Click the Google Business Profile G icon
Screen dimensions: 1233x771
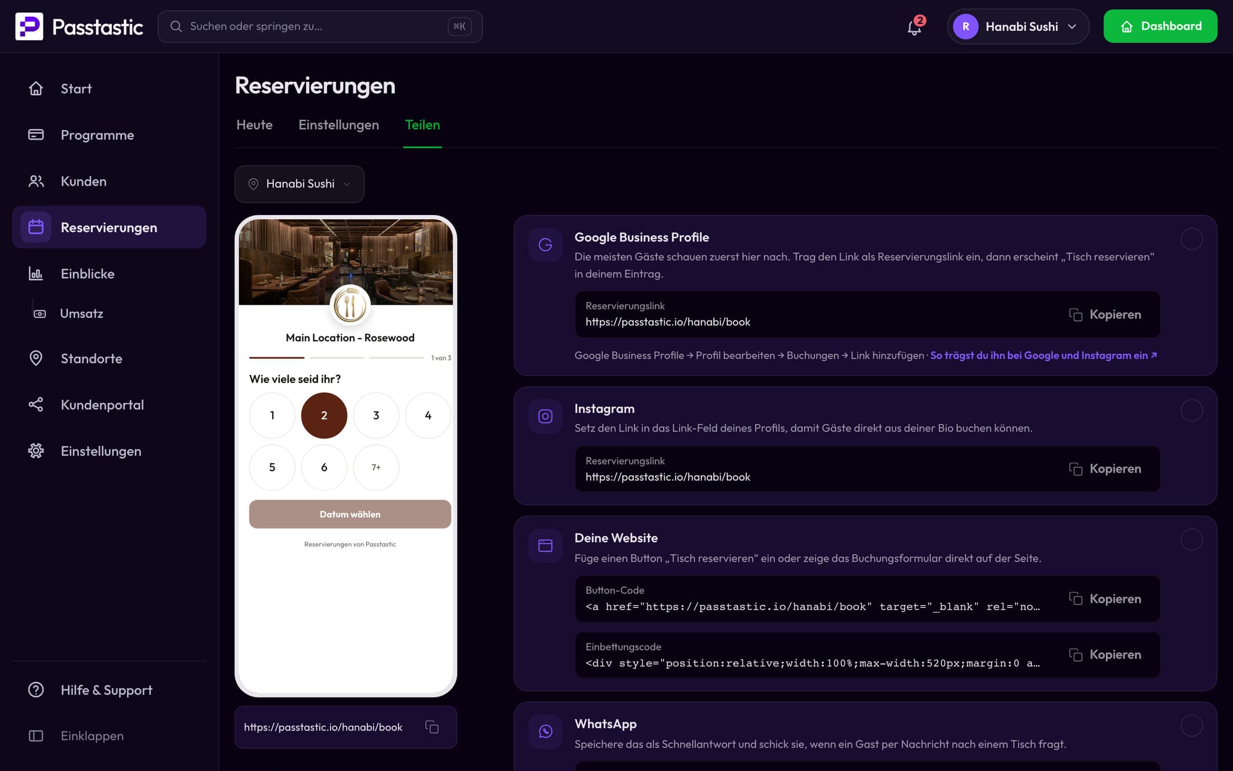pyautogui.click(x=545, y=245)
